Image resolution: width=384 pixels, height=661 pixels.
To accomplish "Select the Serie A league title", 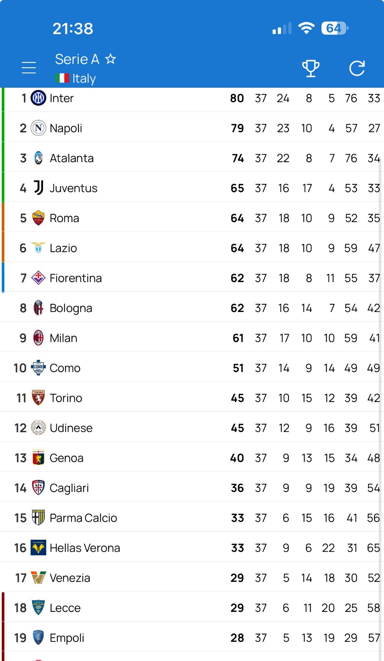I will (x=77, y=59).
